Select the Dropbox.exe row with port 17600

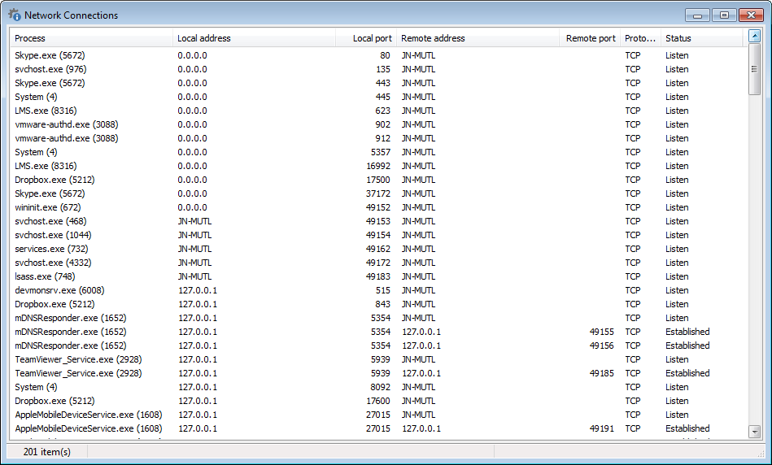click(x=378, y=401)
